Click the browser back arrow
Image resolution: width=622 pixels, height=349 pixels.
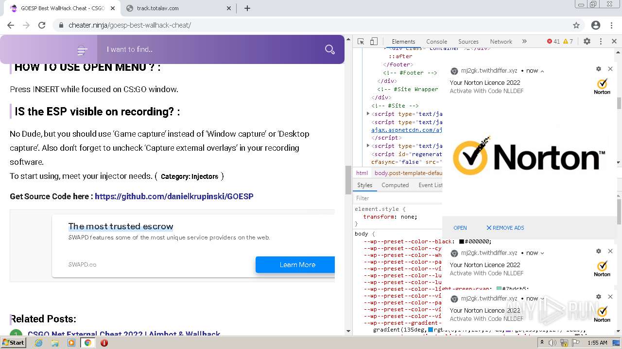coord(11,25)
